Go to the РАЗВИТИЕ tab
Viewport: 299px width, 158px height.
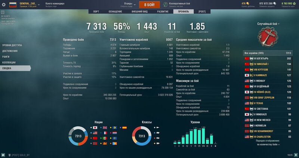click(163, 12)
